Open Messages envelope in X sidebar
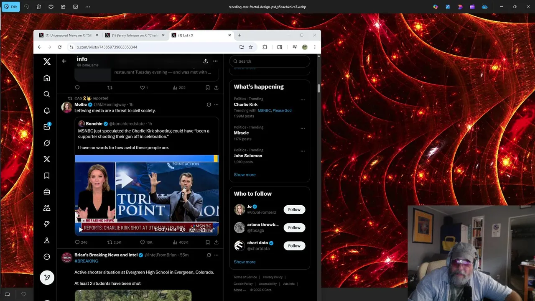Image resolution: width=535 pixels, height=301 pixels. (x=47, y=127)
